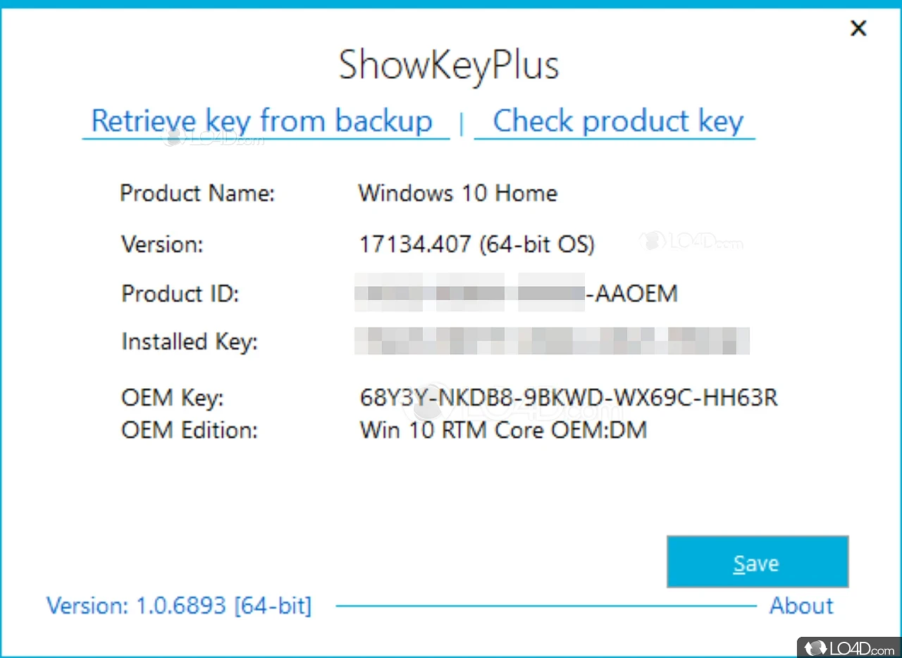Click the ShowKeyPlus title heading
Viewport: 902px width, 658px height.
(x=449, y=65)
